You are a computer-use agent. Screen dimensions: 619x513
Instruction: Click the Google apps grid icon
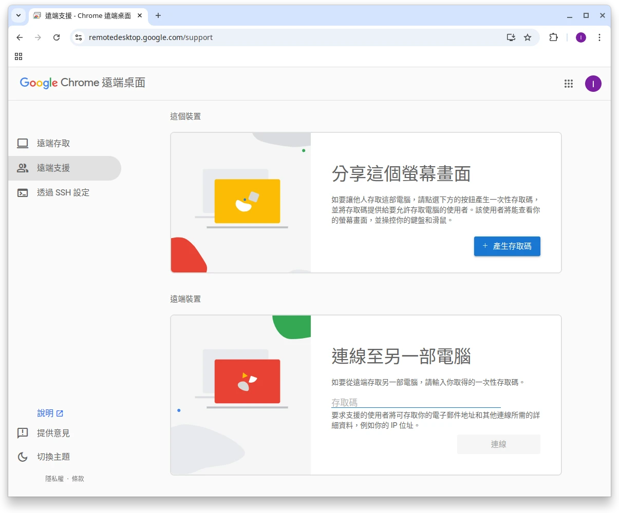click(x=568, y=84)
